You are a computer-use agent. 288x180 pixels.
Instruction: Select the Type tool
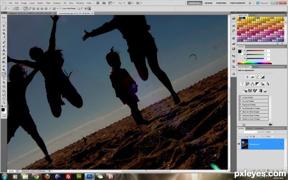pos(4,79)
